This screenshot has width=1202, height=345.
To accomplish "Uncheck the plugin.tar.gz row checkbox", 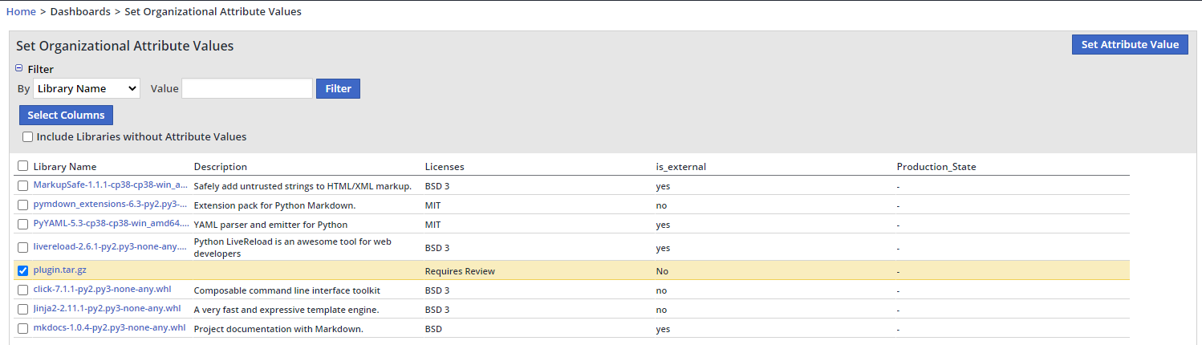I will pyautogui.click(x=23, y=270).
